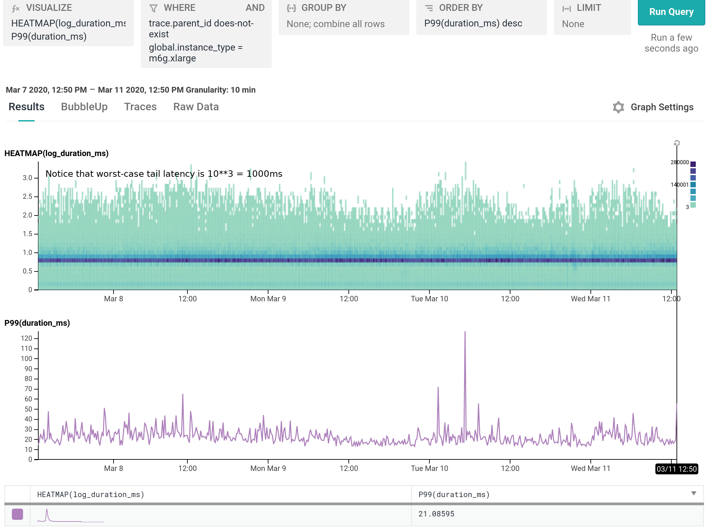Click the heatmap annotation marker icon
This screenshot has height=530, width=707.
676,143
